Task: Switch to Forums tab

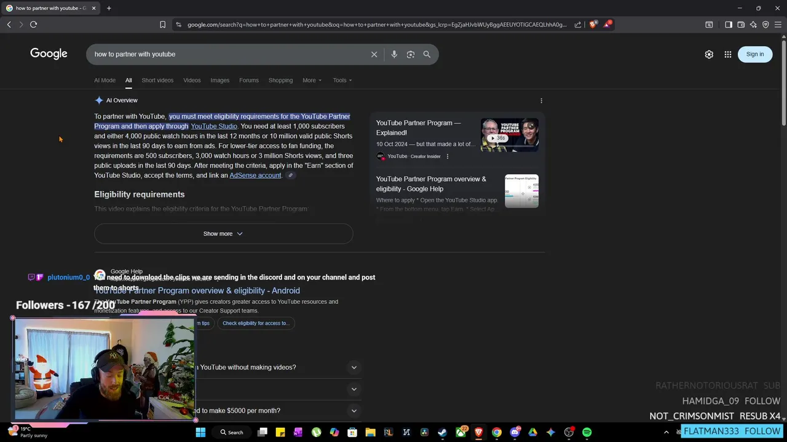Action: [249, 80]
